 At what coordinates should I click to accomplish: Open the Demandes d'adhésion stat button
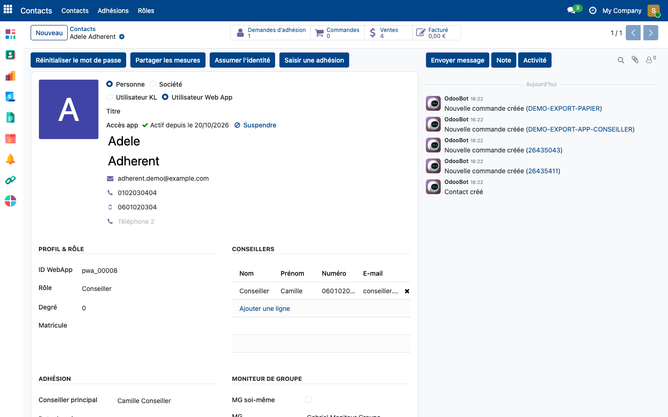(x=271, y=33)
